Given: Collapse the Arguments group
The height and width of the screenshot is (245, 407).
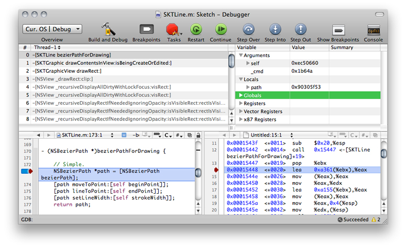Looking at the screenshot, I should click(241, 55).
